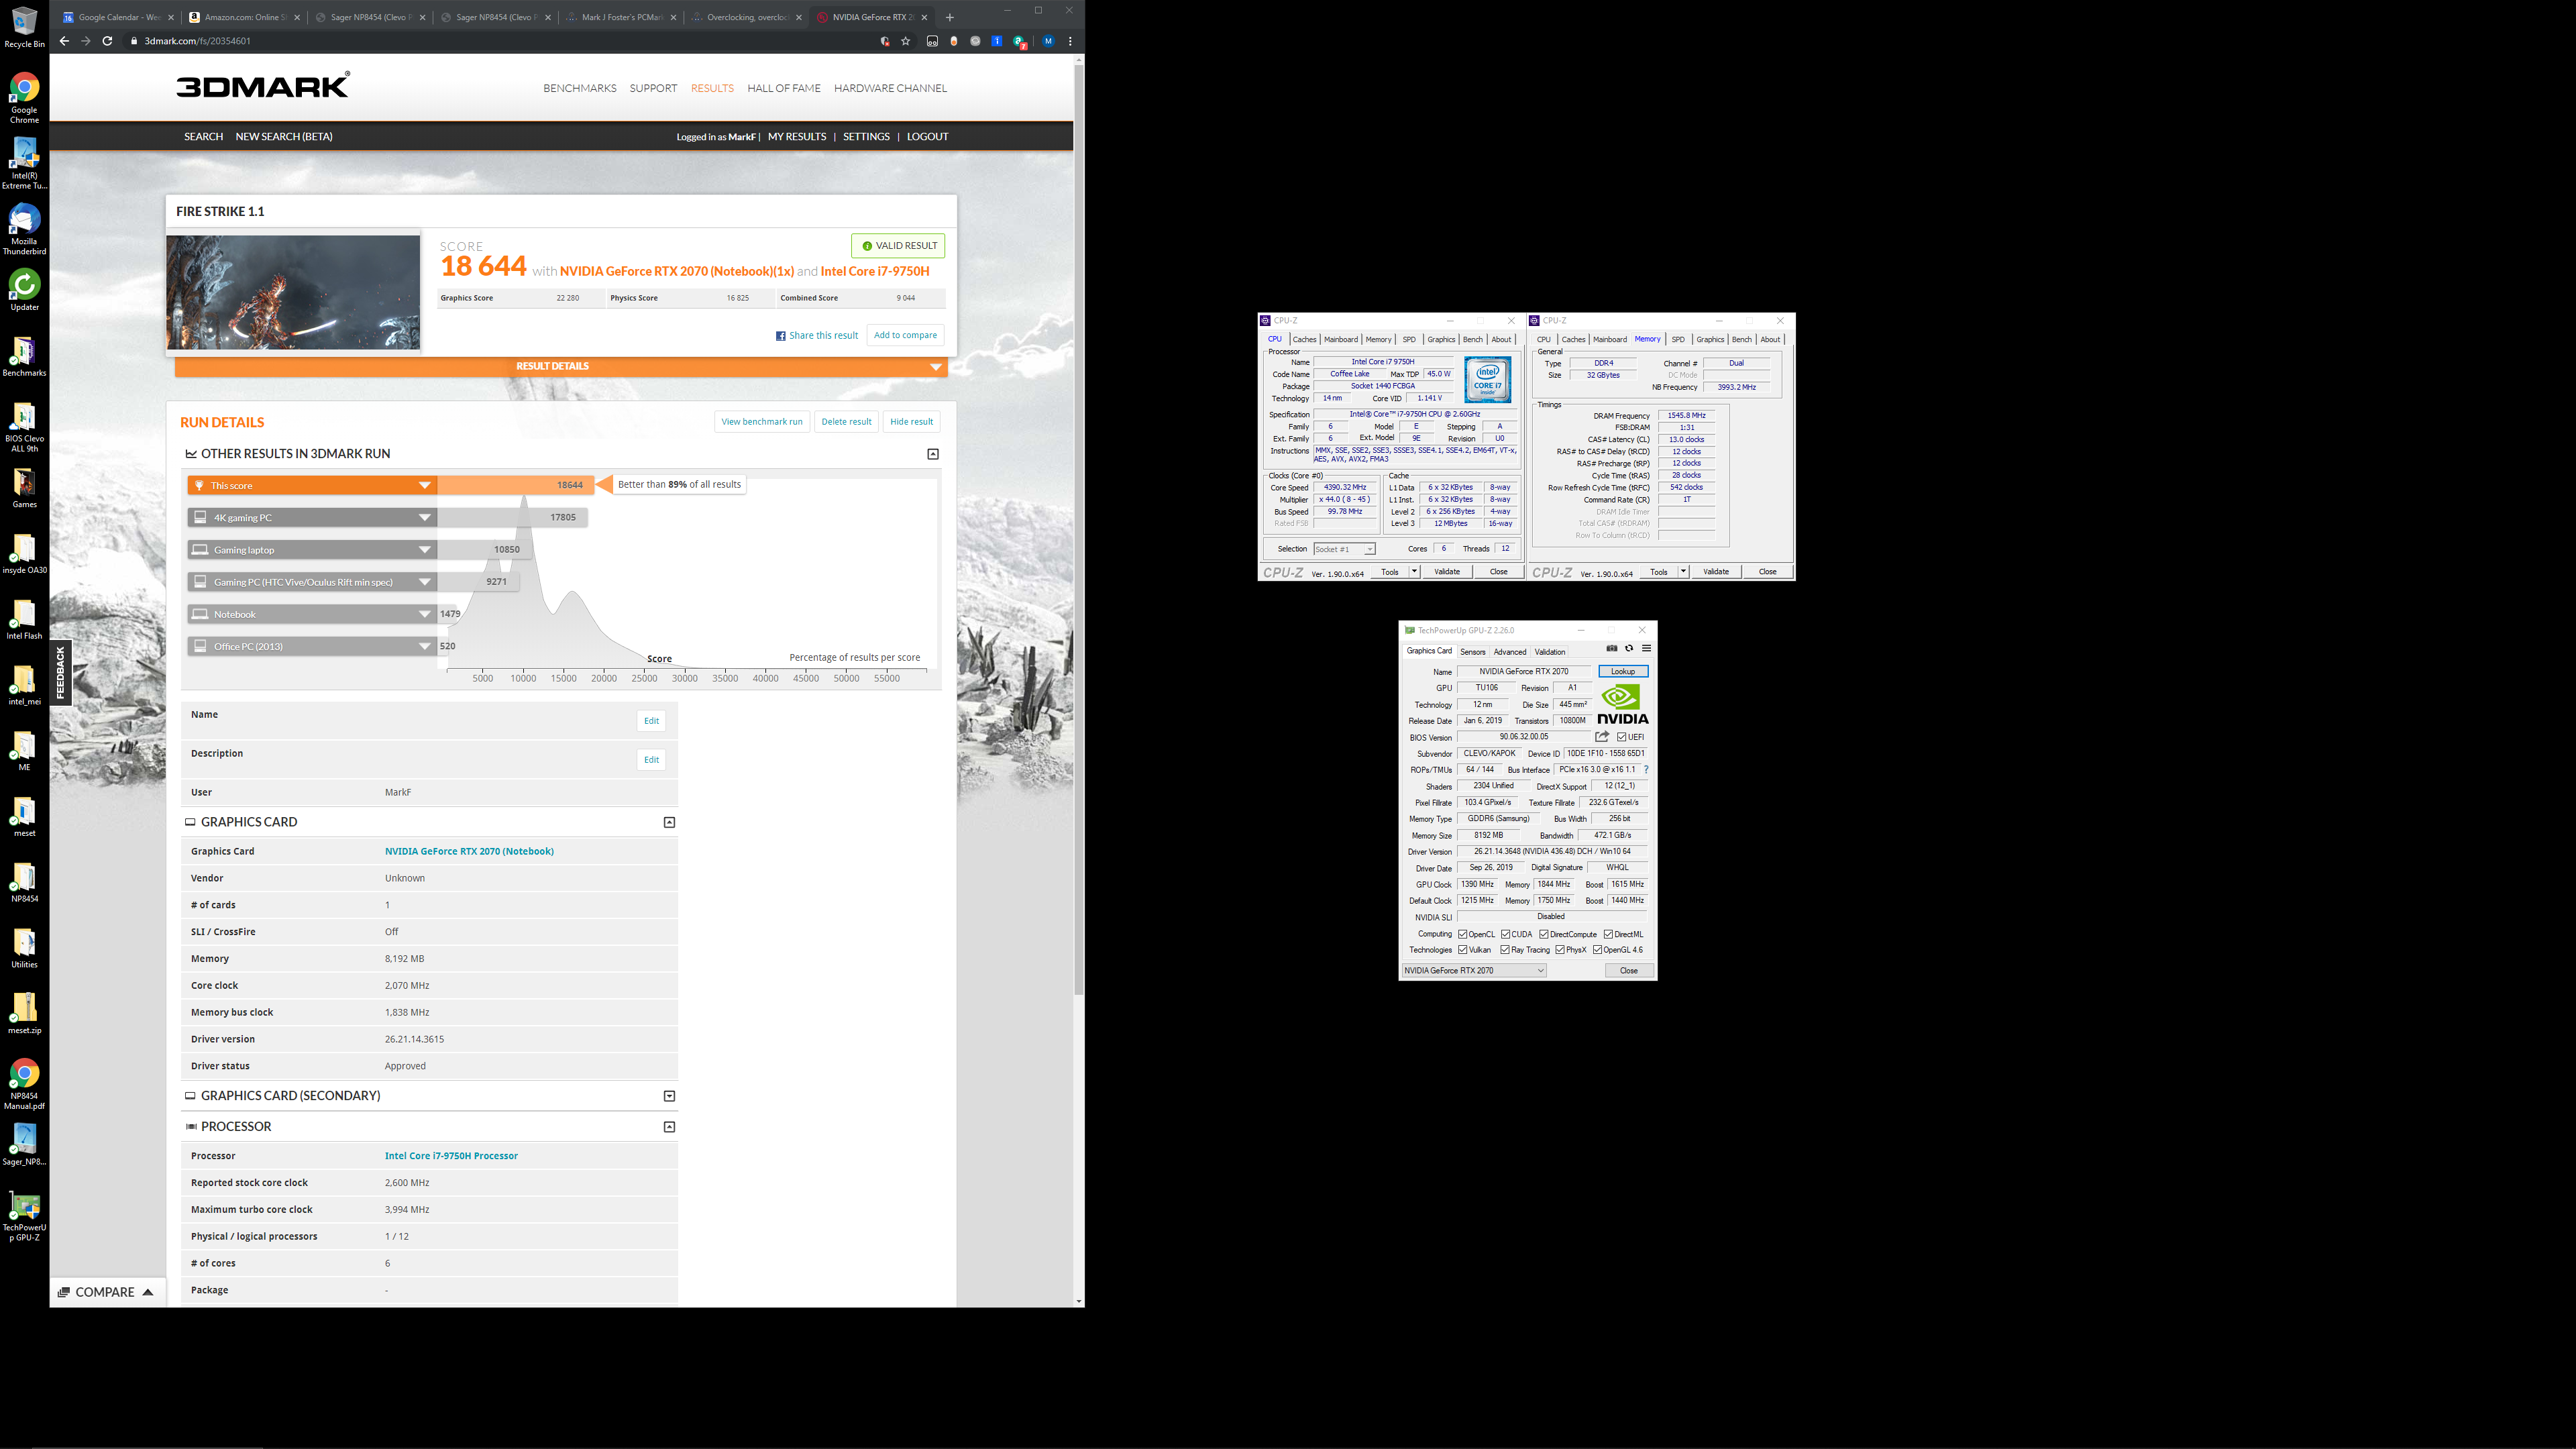The width and height of the screenshot is (2576, 1449).
Task: Bookmark this page with the star icon
Action: point(905,41)
